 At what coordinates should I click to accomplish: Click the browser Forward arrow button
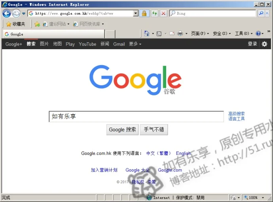point(16,13)
